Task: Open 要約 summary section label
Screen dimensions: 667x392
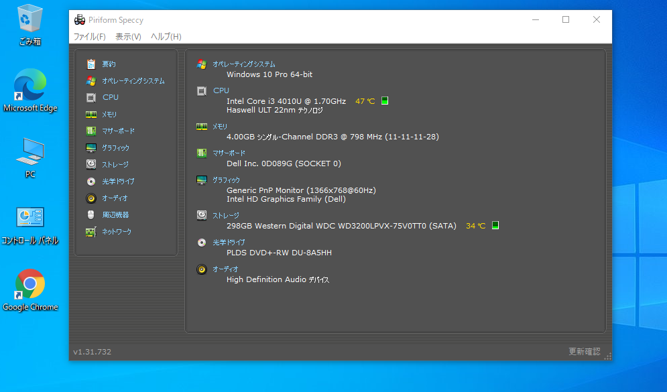Action: [x=109, y=64]
